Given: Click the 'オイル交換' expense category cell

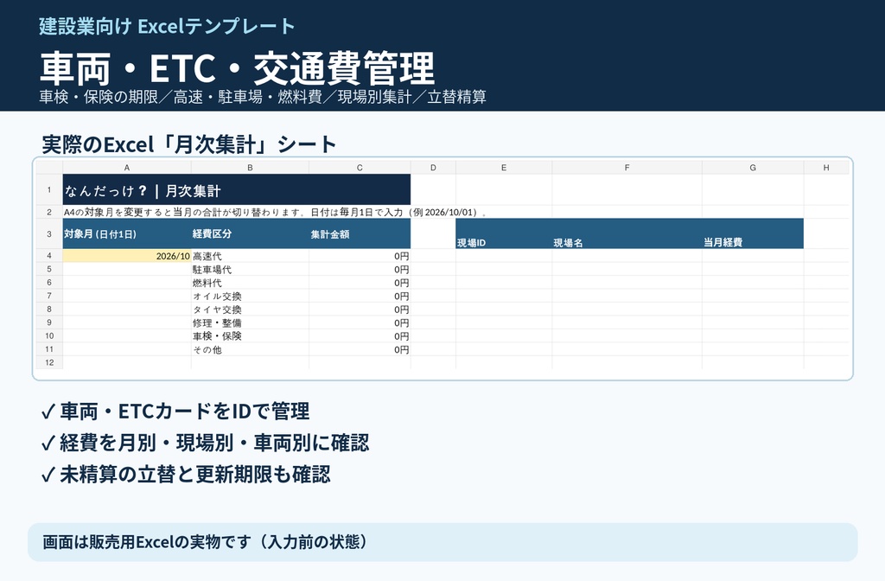Looking at the screenshot, I should pos(250,296).
